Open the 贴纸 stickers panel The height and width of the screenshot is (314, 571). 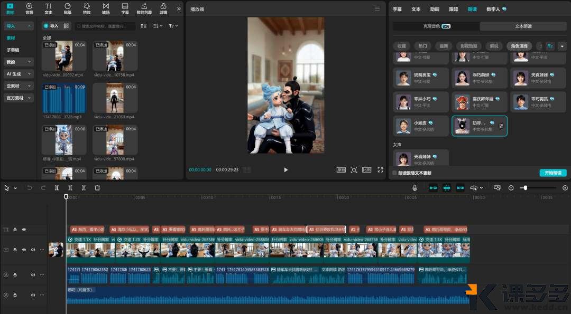coord(68,8)
